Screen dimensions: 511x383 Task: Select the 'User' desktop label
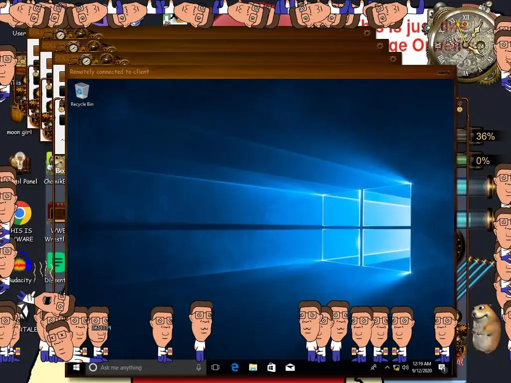pyautogui.click(x=19, y=33)
